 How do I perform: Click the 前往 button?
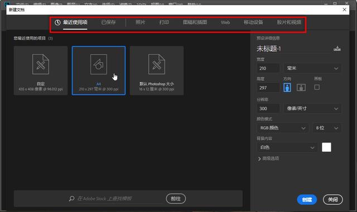pos(176,199)
